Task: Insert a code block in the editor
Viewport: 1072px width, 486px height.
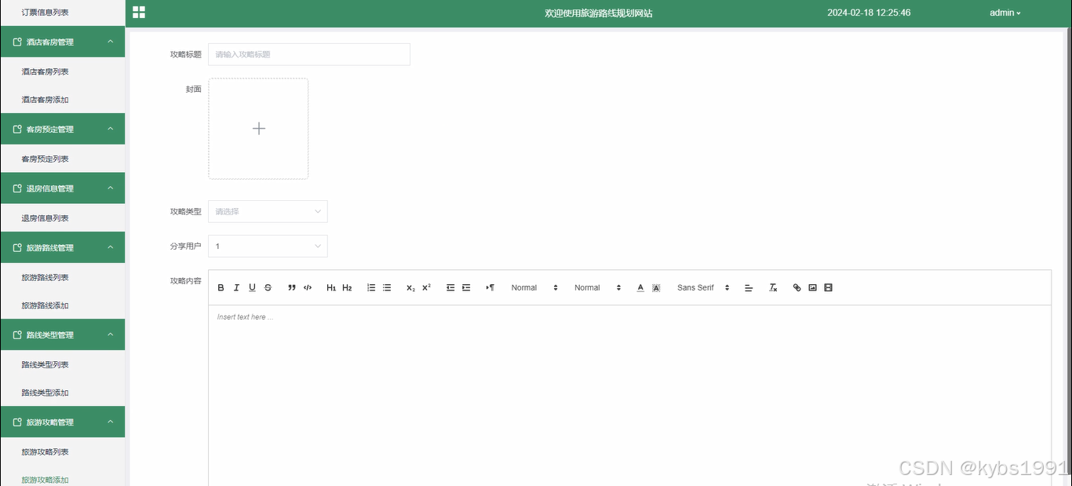Action: [x=308, y=287]
